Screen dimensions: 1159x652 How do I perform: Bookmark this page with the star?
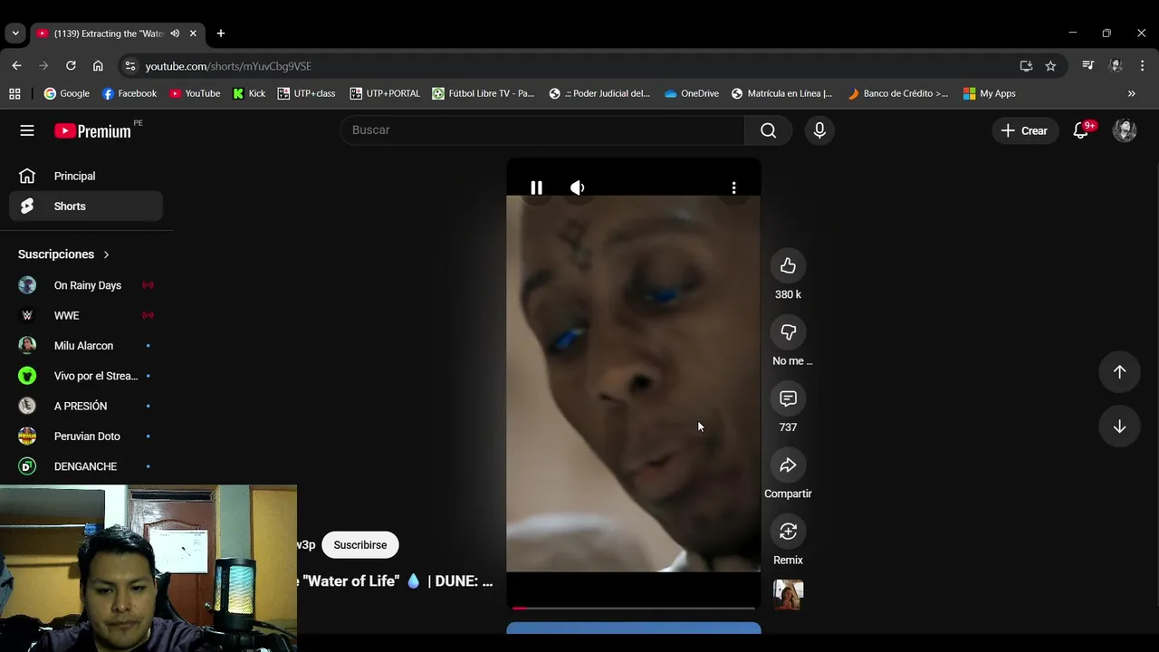pos(1050,66)
